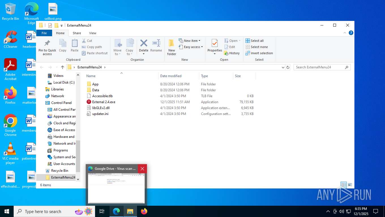Click Select all in ribbon

pyautogui.click(x=254, y=41)
